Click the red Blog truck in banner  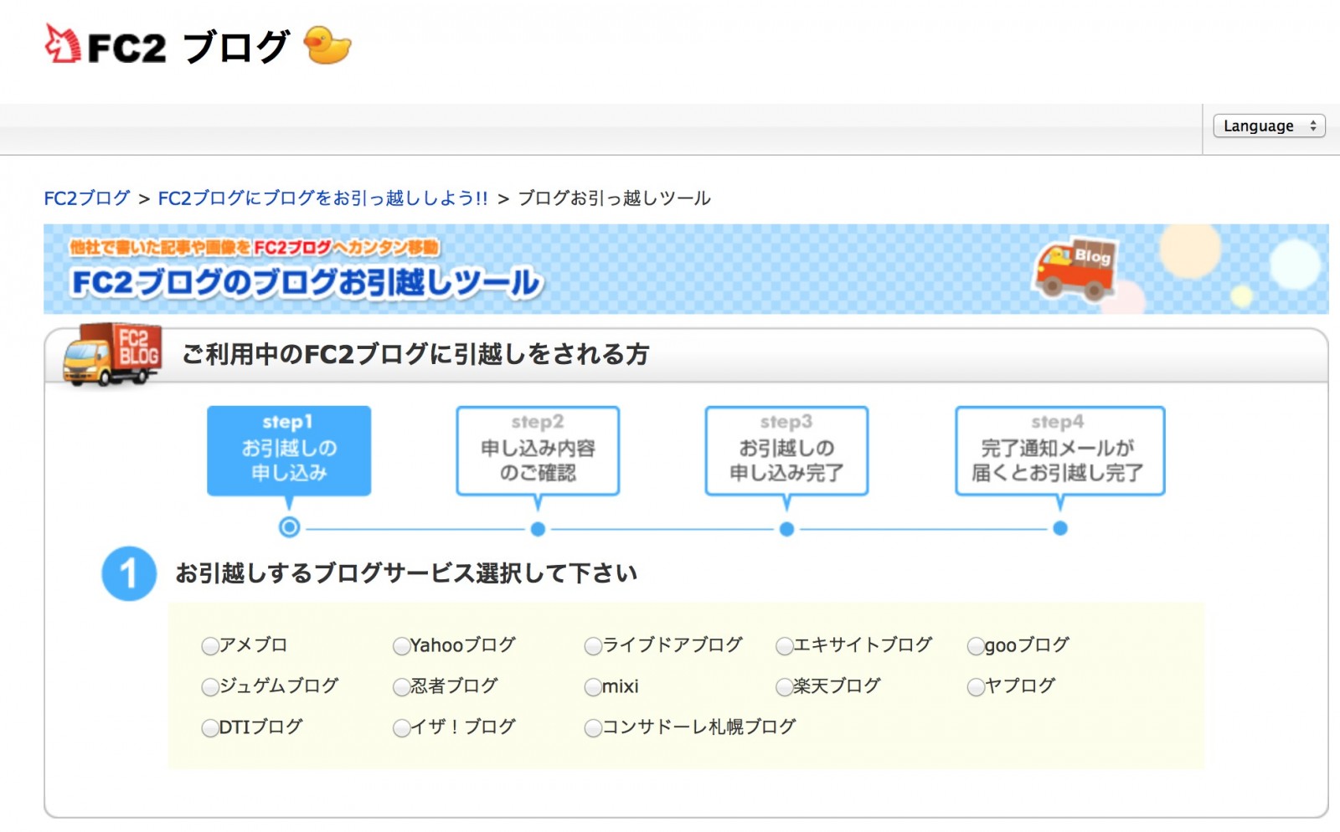(x=1076, y=270)
